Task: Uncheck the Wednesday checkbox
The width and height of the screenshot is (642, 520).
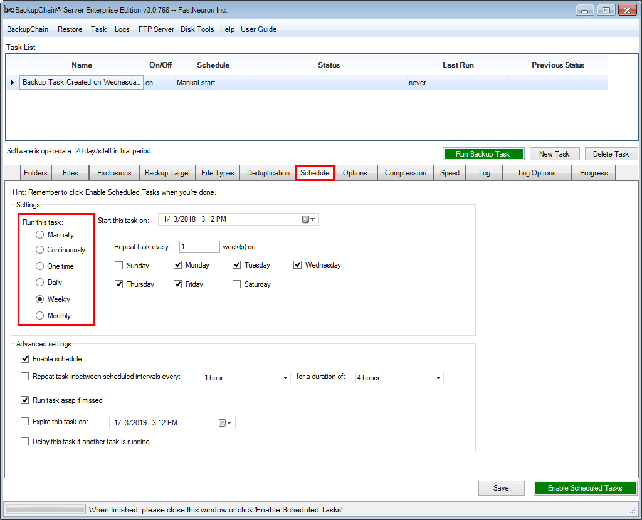Action: 297,265
